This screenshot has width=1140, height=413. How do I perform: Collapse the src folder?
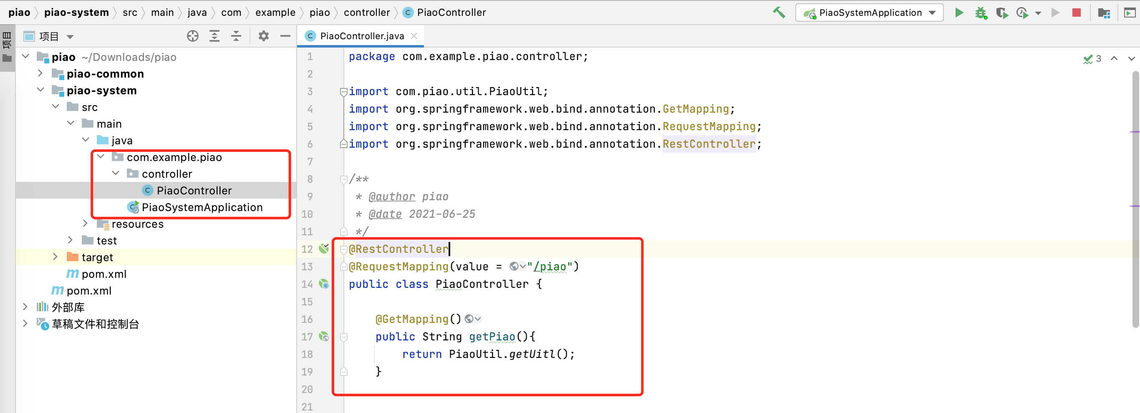(x=55, y=106)
